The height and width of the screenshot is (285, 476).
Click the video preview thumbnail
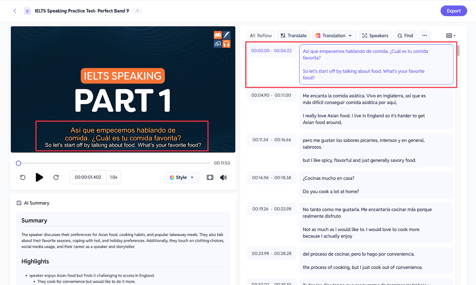pyautogui.click(x=123, y=89)
